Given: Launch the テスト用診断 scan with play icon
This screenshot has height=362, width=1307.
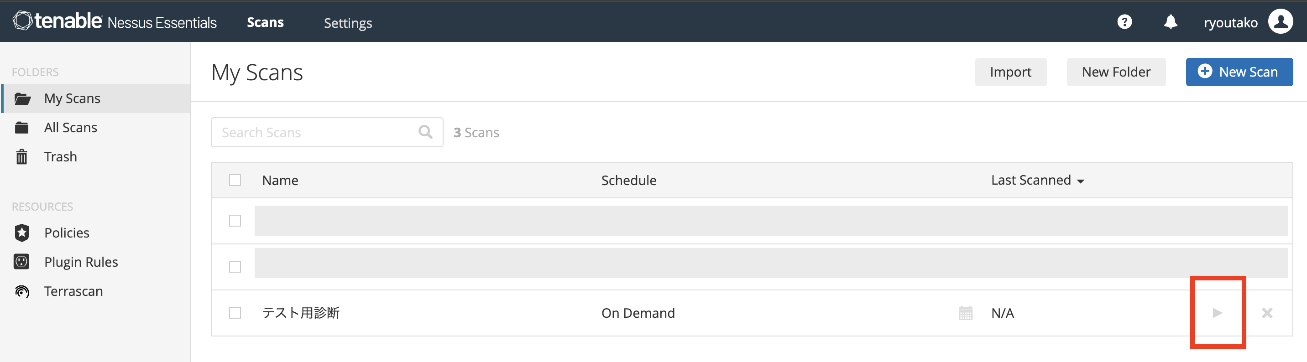Looking at the screenshot, I should coord(1217,313).
